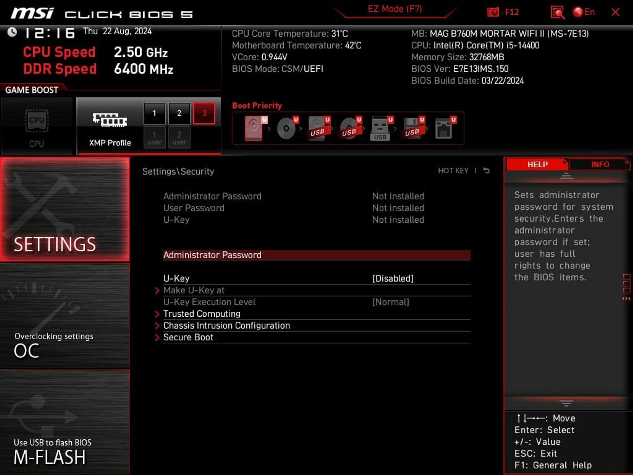Switch to EZ Mode (F7)

click(x=395, y=9)
